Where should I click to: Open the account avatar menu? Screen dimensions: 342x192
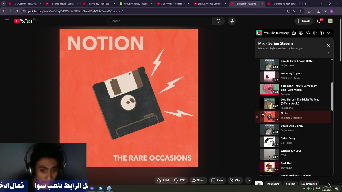tap(330, 21)
